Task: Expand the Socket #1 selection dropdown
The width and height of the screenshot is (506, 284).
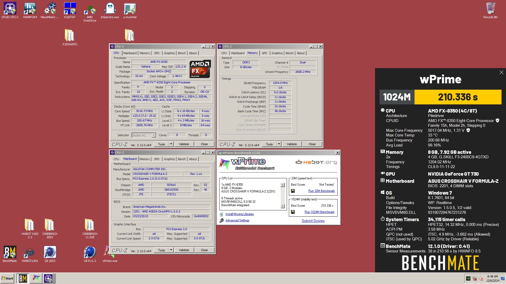Action: (154, 135)
